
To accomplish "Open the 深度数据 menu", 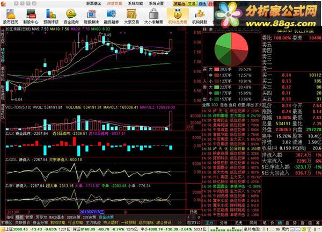I will tap(115, 4).
